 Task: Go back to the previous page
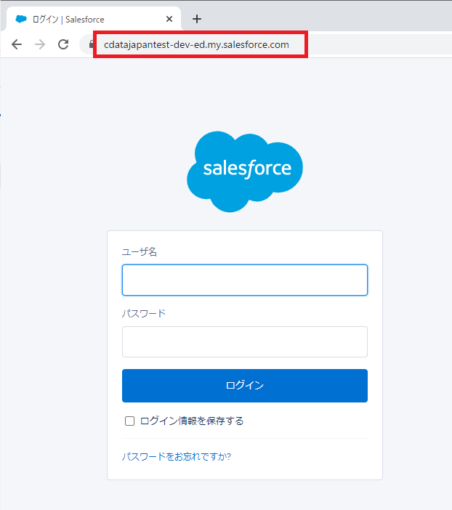(x=17, y=44)
